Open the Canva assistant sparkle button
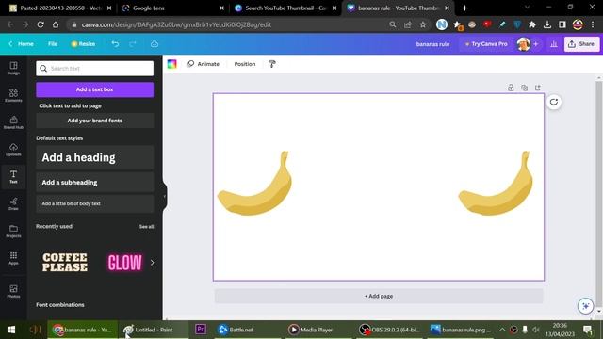Viewport: 603px width, 339px height. click(585, 306)
